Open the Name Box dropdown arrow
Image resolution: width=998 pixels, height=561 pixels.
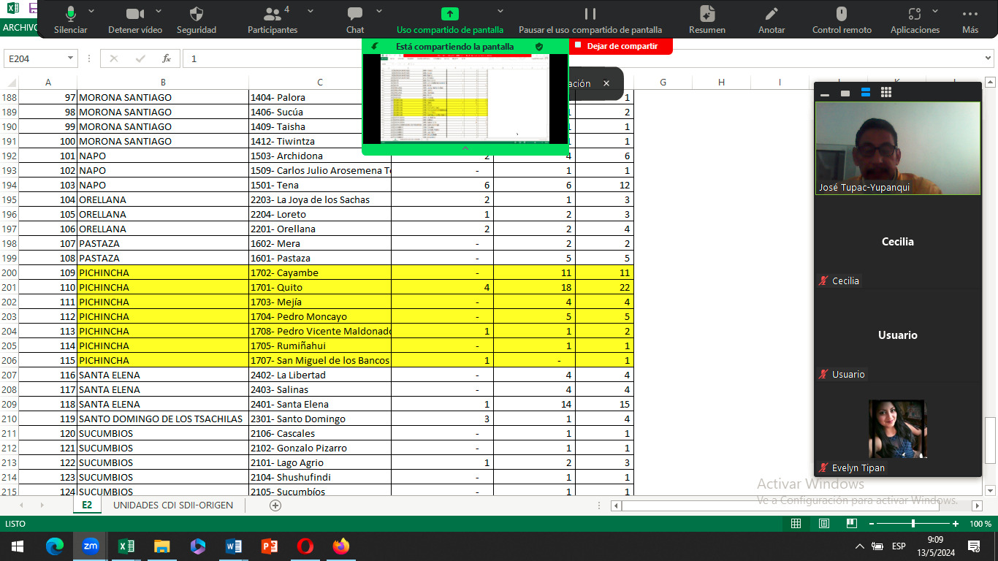[70, 58]
